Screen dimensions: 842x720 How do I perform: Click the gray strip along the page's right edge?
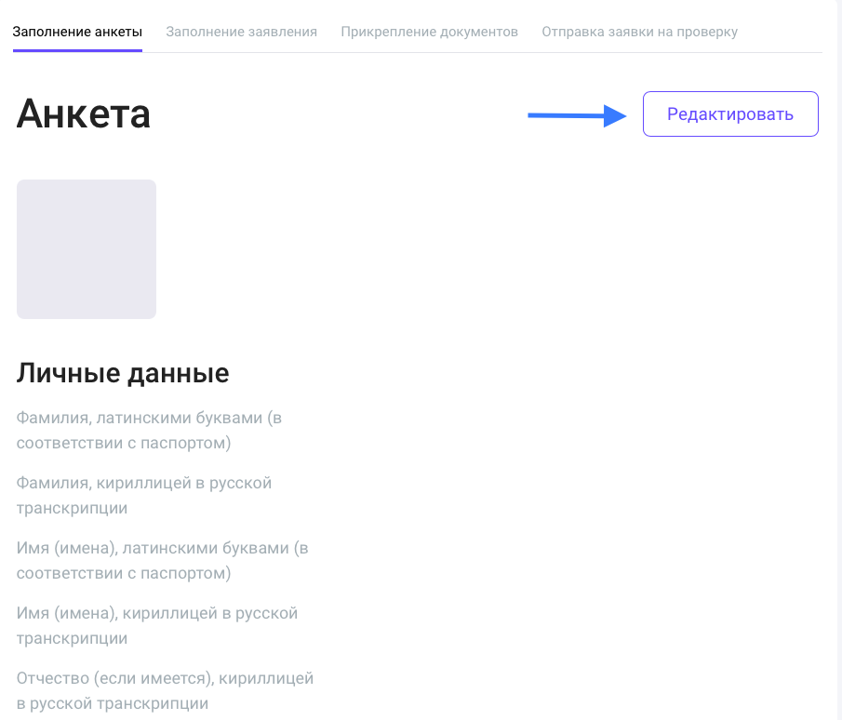click(x=837, y=372)
